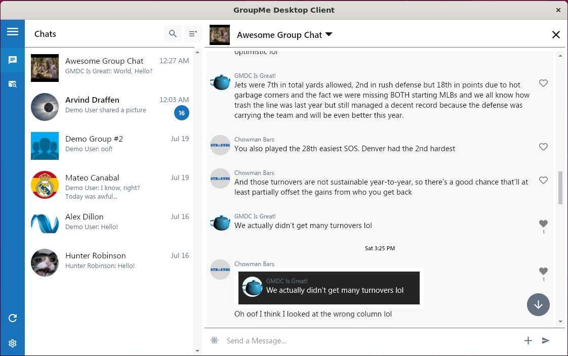Click the refresh icon in the sidebar
Screen dimensions: 568x356
(x=12, y=318)
